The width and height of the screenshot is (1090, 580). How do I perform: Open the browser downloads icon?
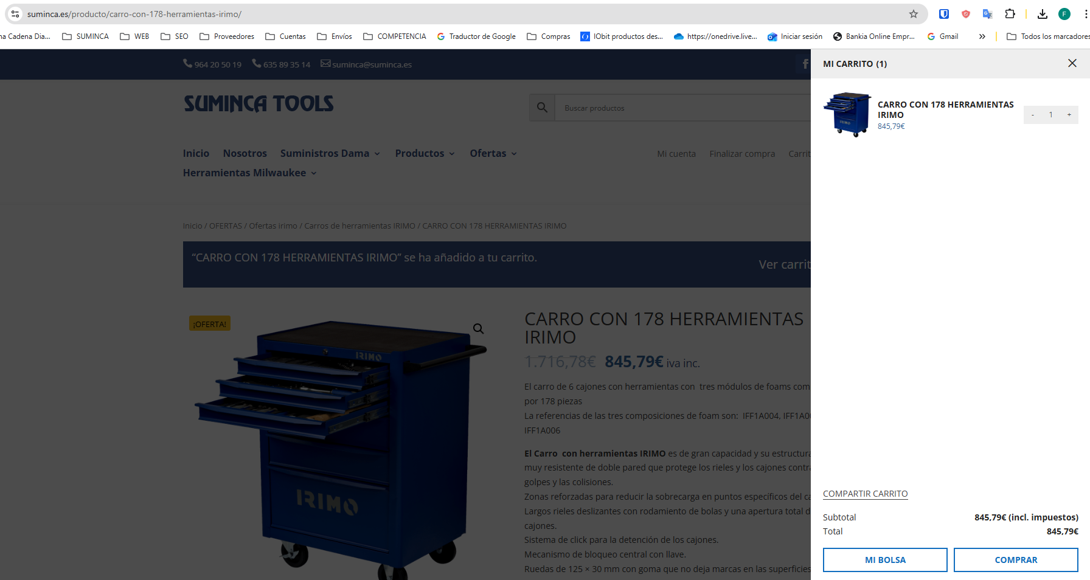1042,14
